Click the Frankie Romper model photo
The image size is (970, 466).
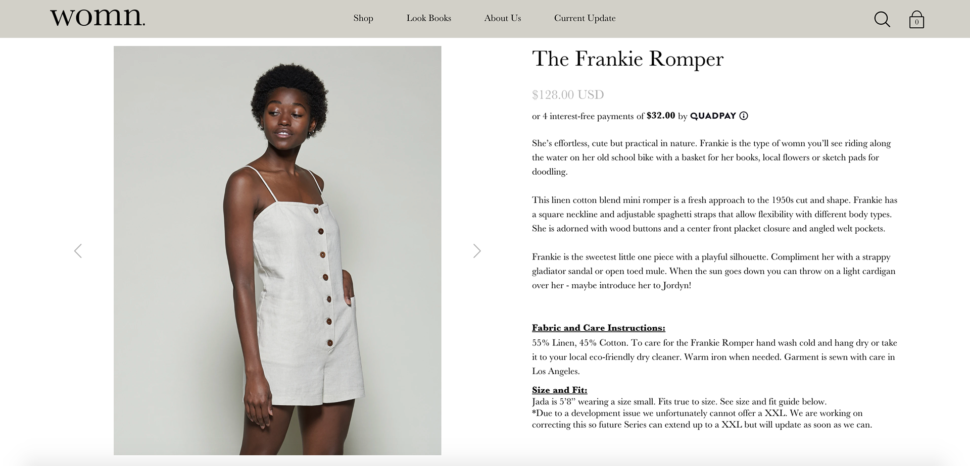[277, 250]
